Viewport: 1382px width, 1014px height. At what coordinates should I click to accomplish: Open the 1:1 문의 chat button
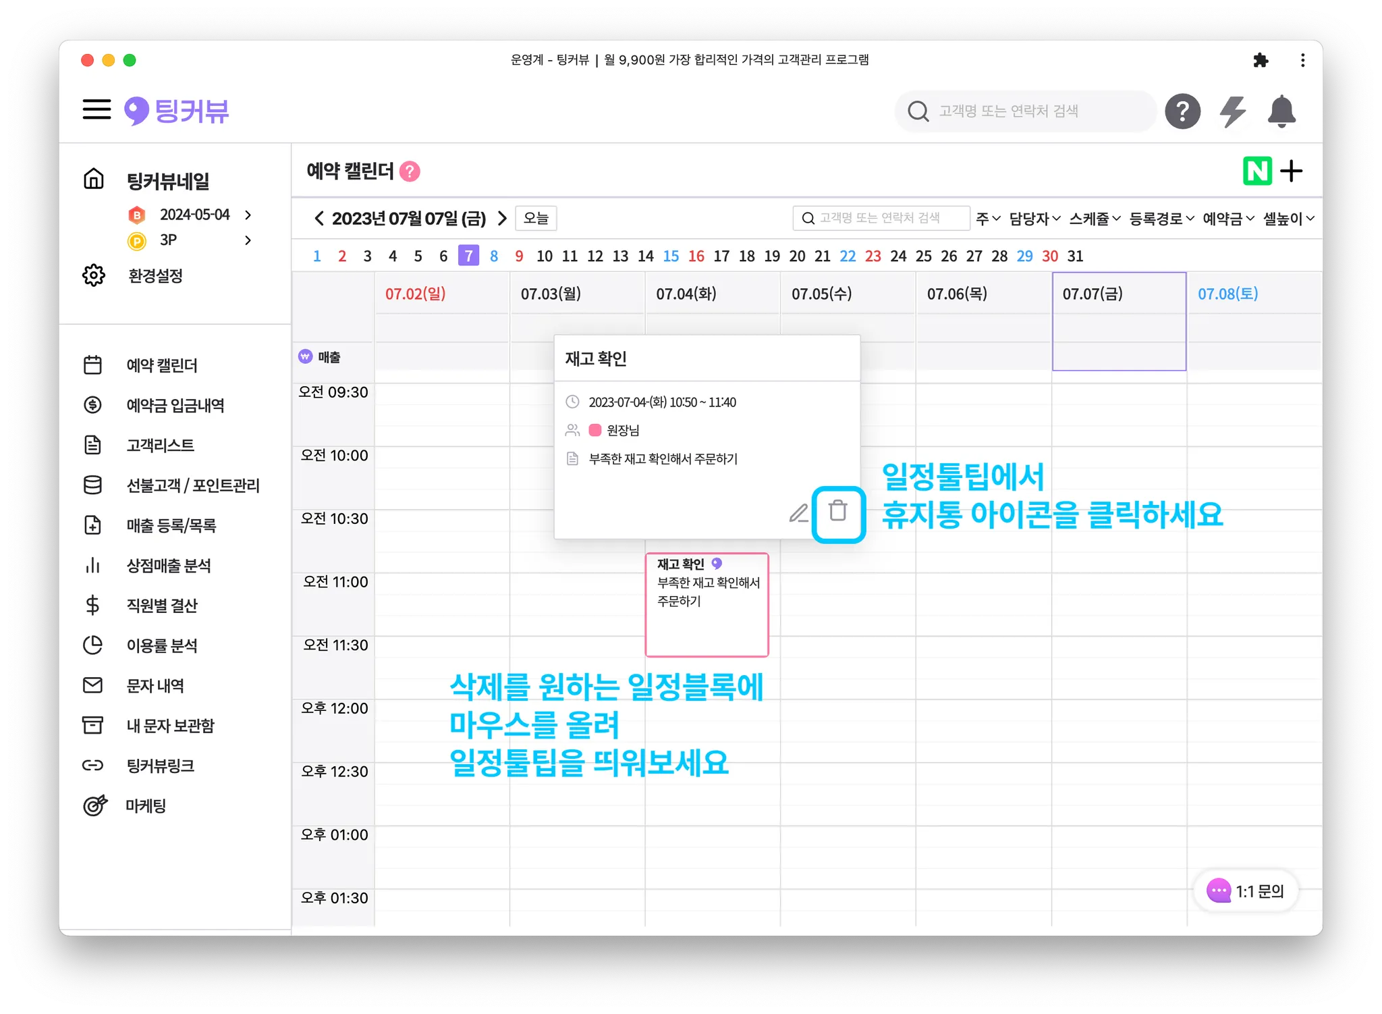1246,891
